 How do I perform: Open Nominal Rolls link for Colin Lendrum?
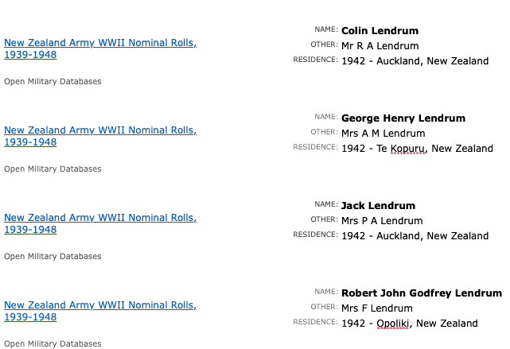click(x=99, y=43)
